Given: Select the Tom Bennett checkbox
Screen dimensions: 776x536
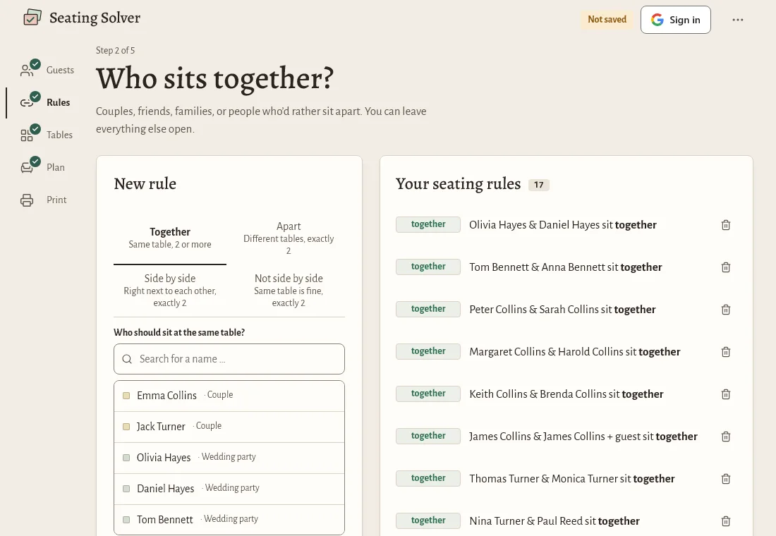Looking at the screenshot, I should (126, 520).
